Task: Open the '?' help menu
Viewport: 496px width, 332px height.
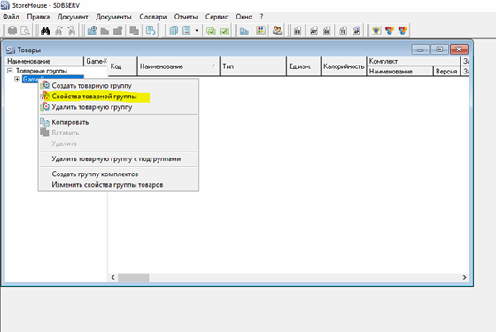Action: pyautogui.click(x=261, y=17)
